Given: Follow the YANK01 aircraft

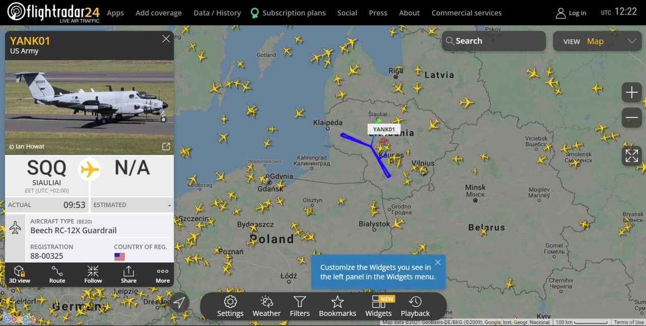Looking at the screenshot, I should [x=93, y=275].
